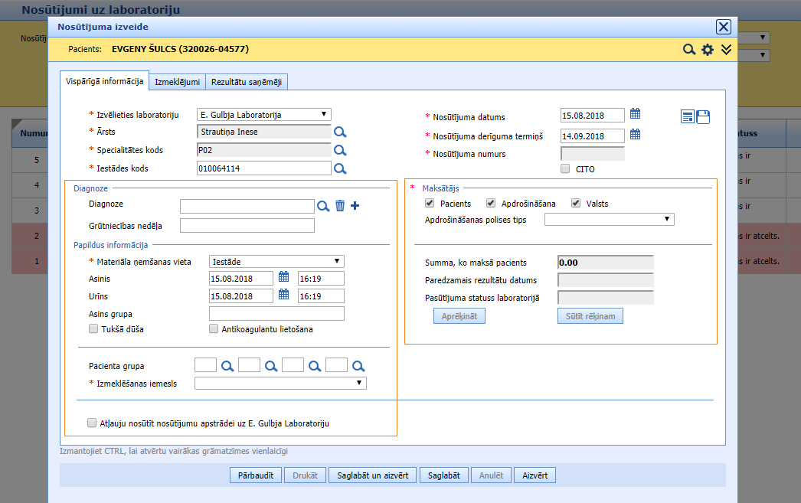
Task: Delete the diagnosis with the trash icon
Action: point(340,205)
